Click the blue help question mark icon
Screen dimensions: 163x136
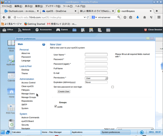coord(44,44)
